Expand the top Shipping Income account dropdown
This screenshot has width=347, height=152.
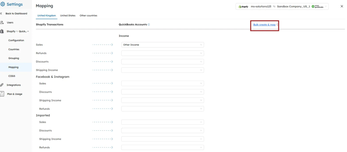coord(162,70)
